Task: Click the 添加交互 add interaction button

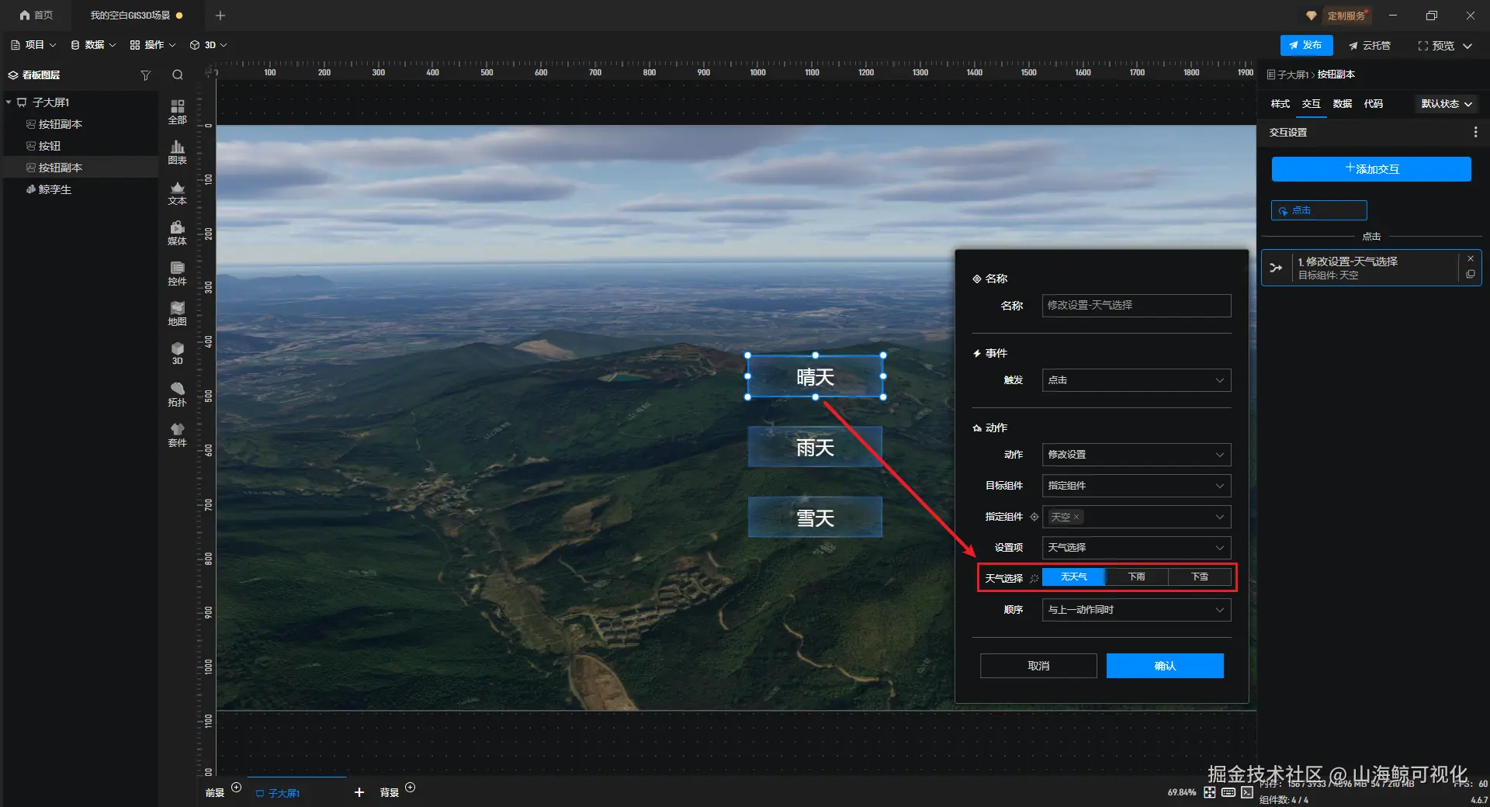Action: [x=1370, y=169]
